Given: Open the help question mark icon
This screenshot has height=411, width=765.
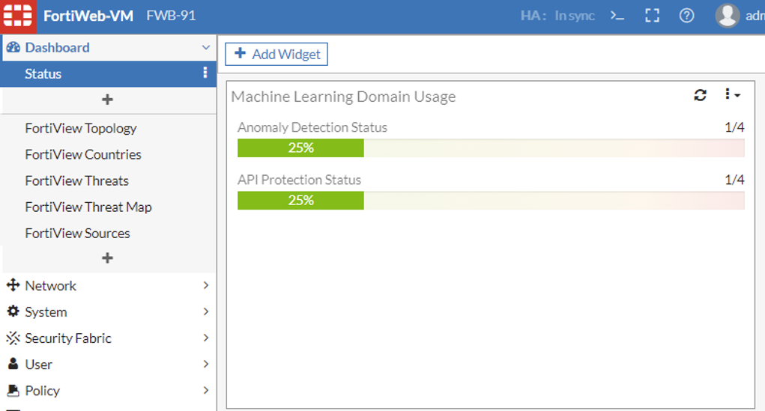Looking at the screenshot, I should coord(686,16).
